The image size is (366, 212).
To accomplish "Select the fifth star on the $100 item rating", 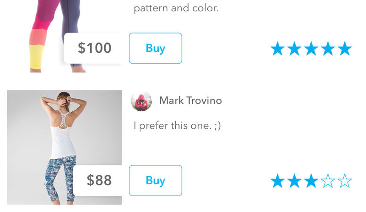I will click(x=345, y=49).
